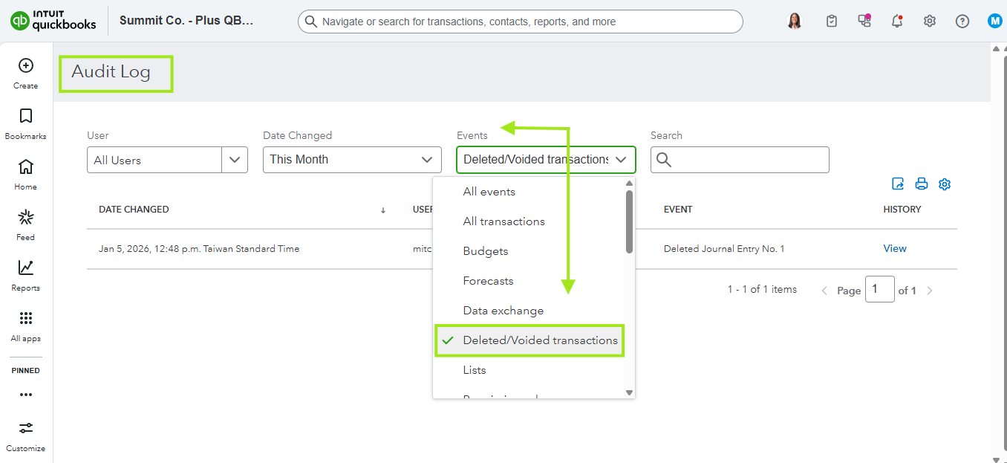Open the notifications bell icon
1007x463 pixels.
[897, 22]
